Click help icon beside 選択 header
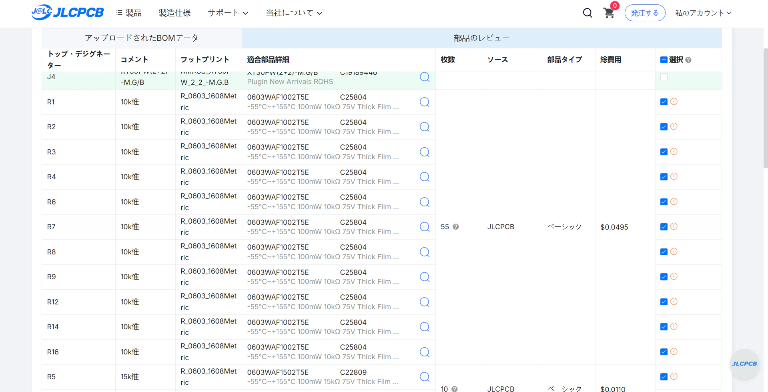Screen dimensions: 768x392 [x=688, y=60]
